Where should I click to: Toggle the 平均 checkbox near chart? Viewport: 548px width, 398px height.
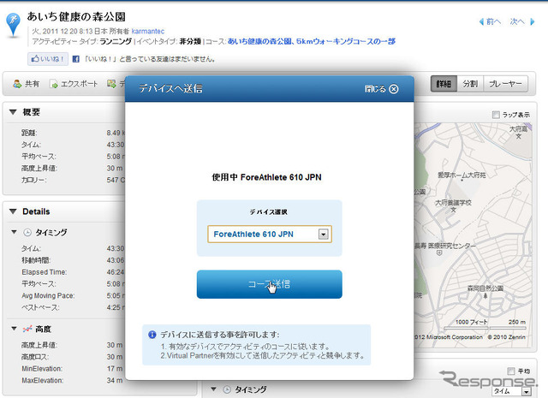click(x=511, y=371)
